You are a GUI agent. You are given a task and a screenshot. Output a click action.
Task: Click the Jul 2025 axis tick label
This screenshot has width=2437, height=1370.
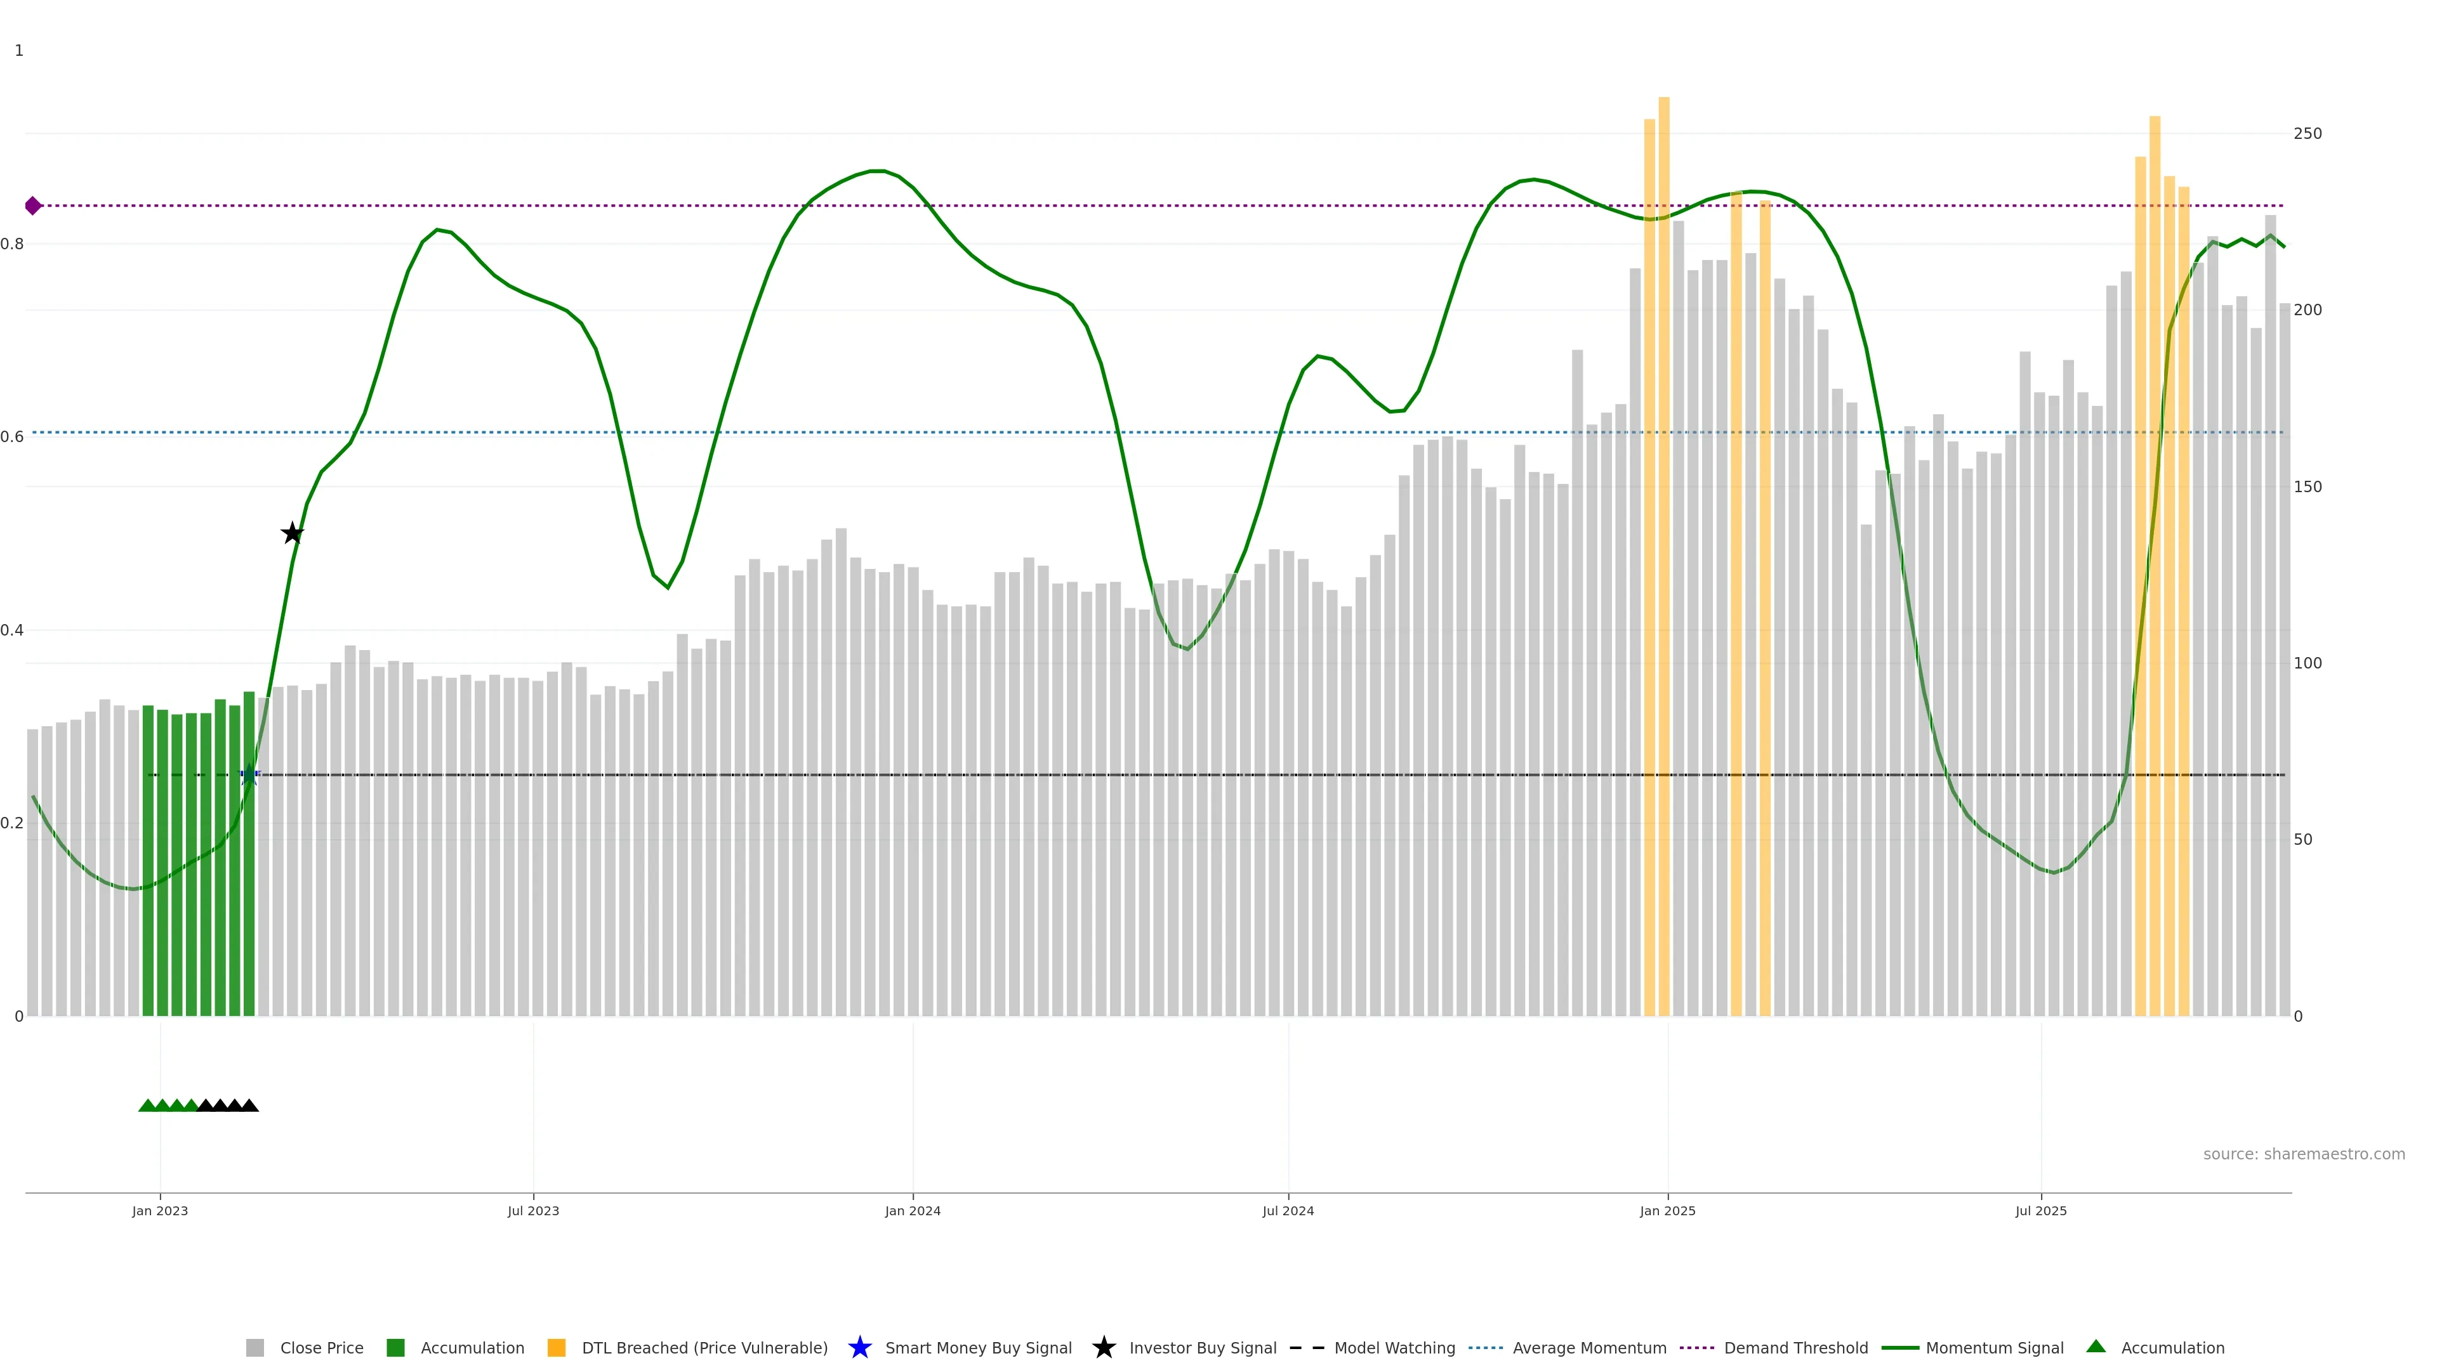pyautogui.click(x=2040, y=1210)
